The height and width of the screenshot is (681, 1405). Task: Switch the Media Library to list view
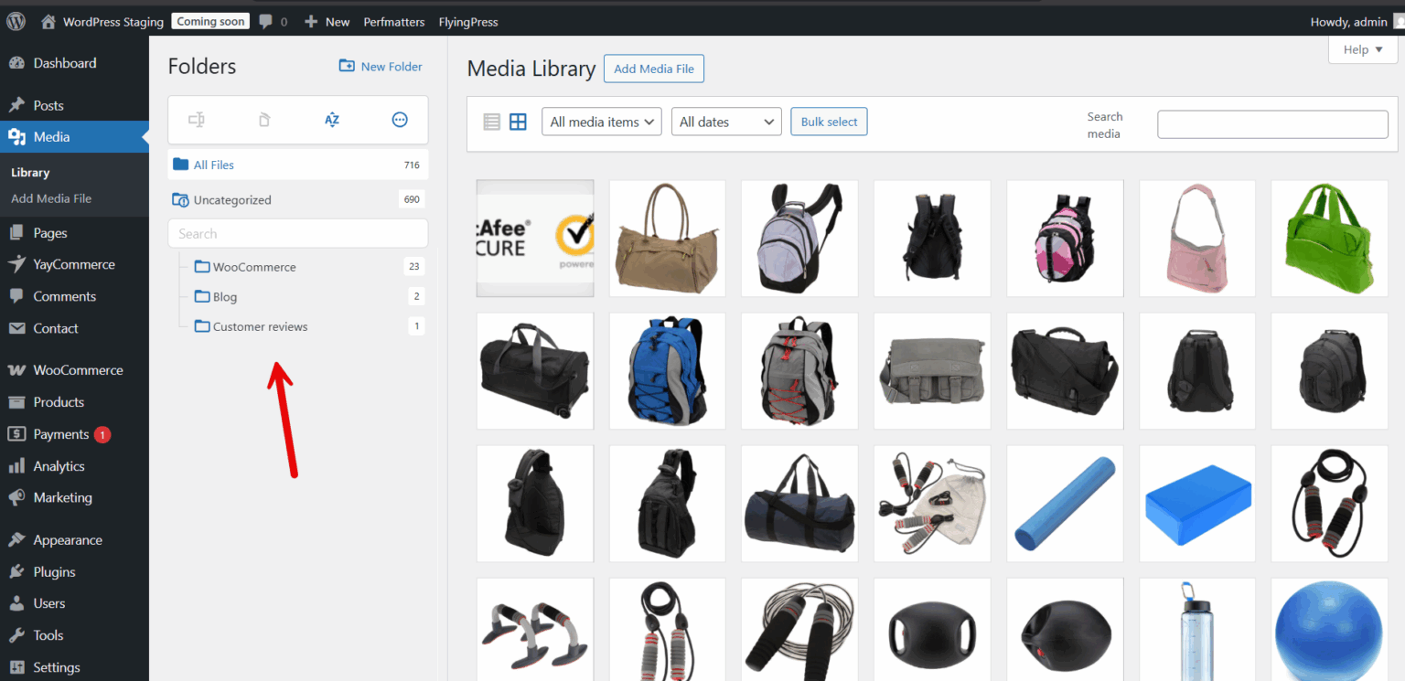492,122
